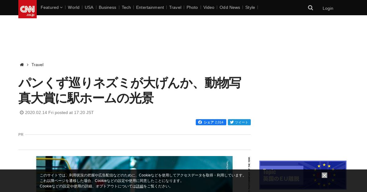Click the Login link

coord(328,8)
